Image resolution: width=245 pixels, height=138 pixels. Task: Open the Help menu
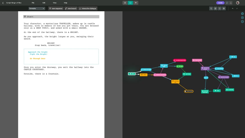(x=66, y=3)
